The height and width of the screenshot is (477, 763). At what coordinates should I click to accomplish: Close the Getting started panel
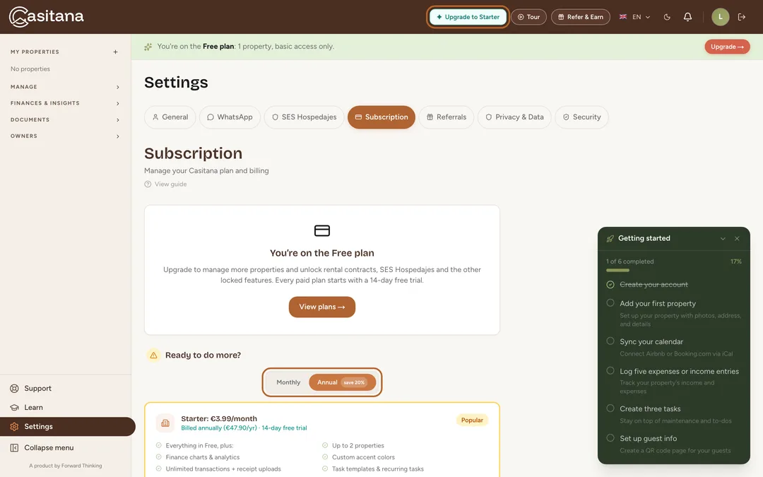coord(737,239)
